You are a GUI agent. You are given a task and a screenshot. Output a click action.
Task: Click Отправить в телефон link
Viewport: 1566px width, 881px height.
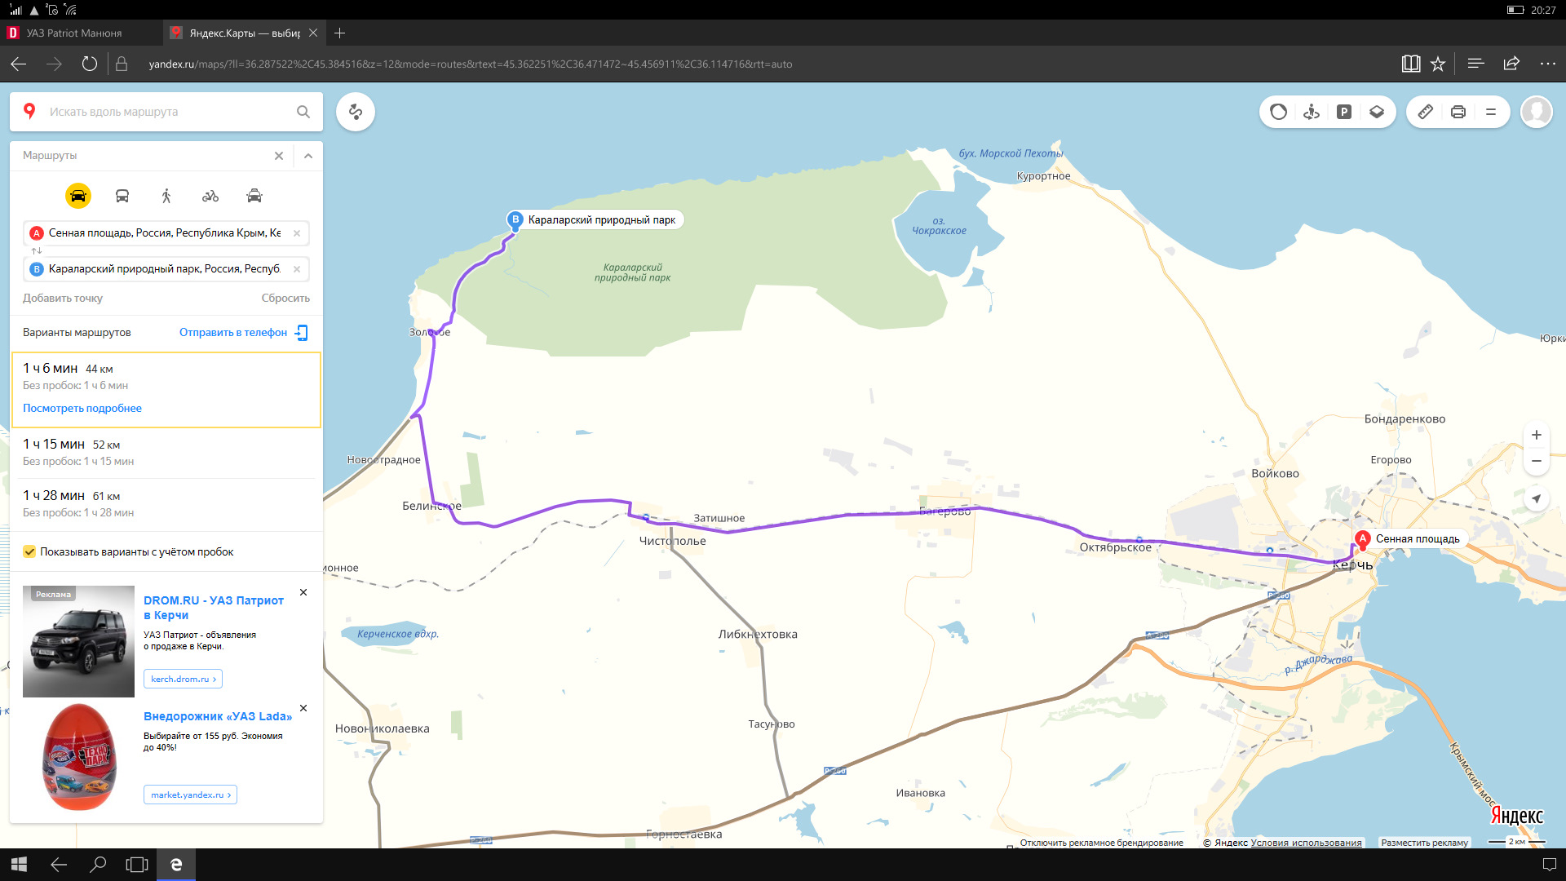(x=233, y=333)
